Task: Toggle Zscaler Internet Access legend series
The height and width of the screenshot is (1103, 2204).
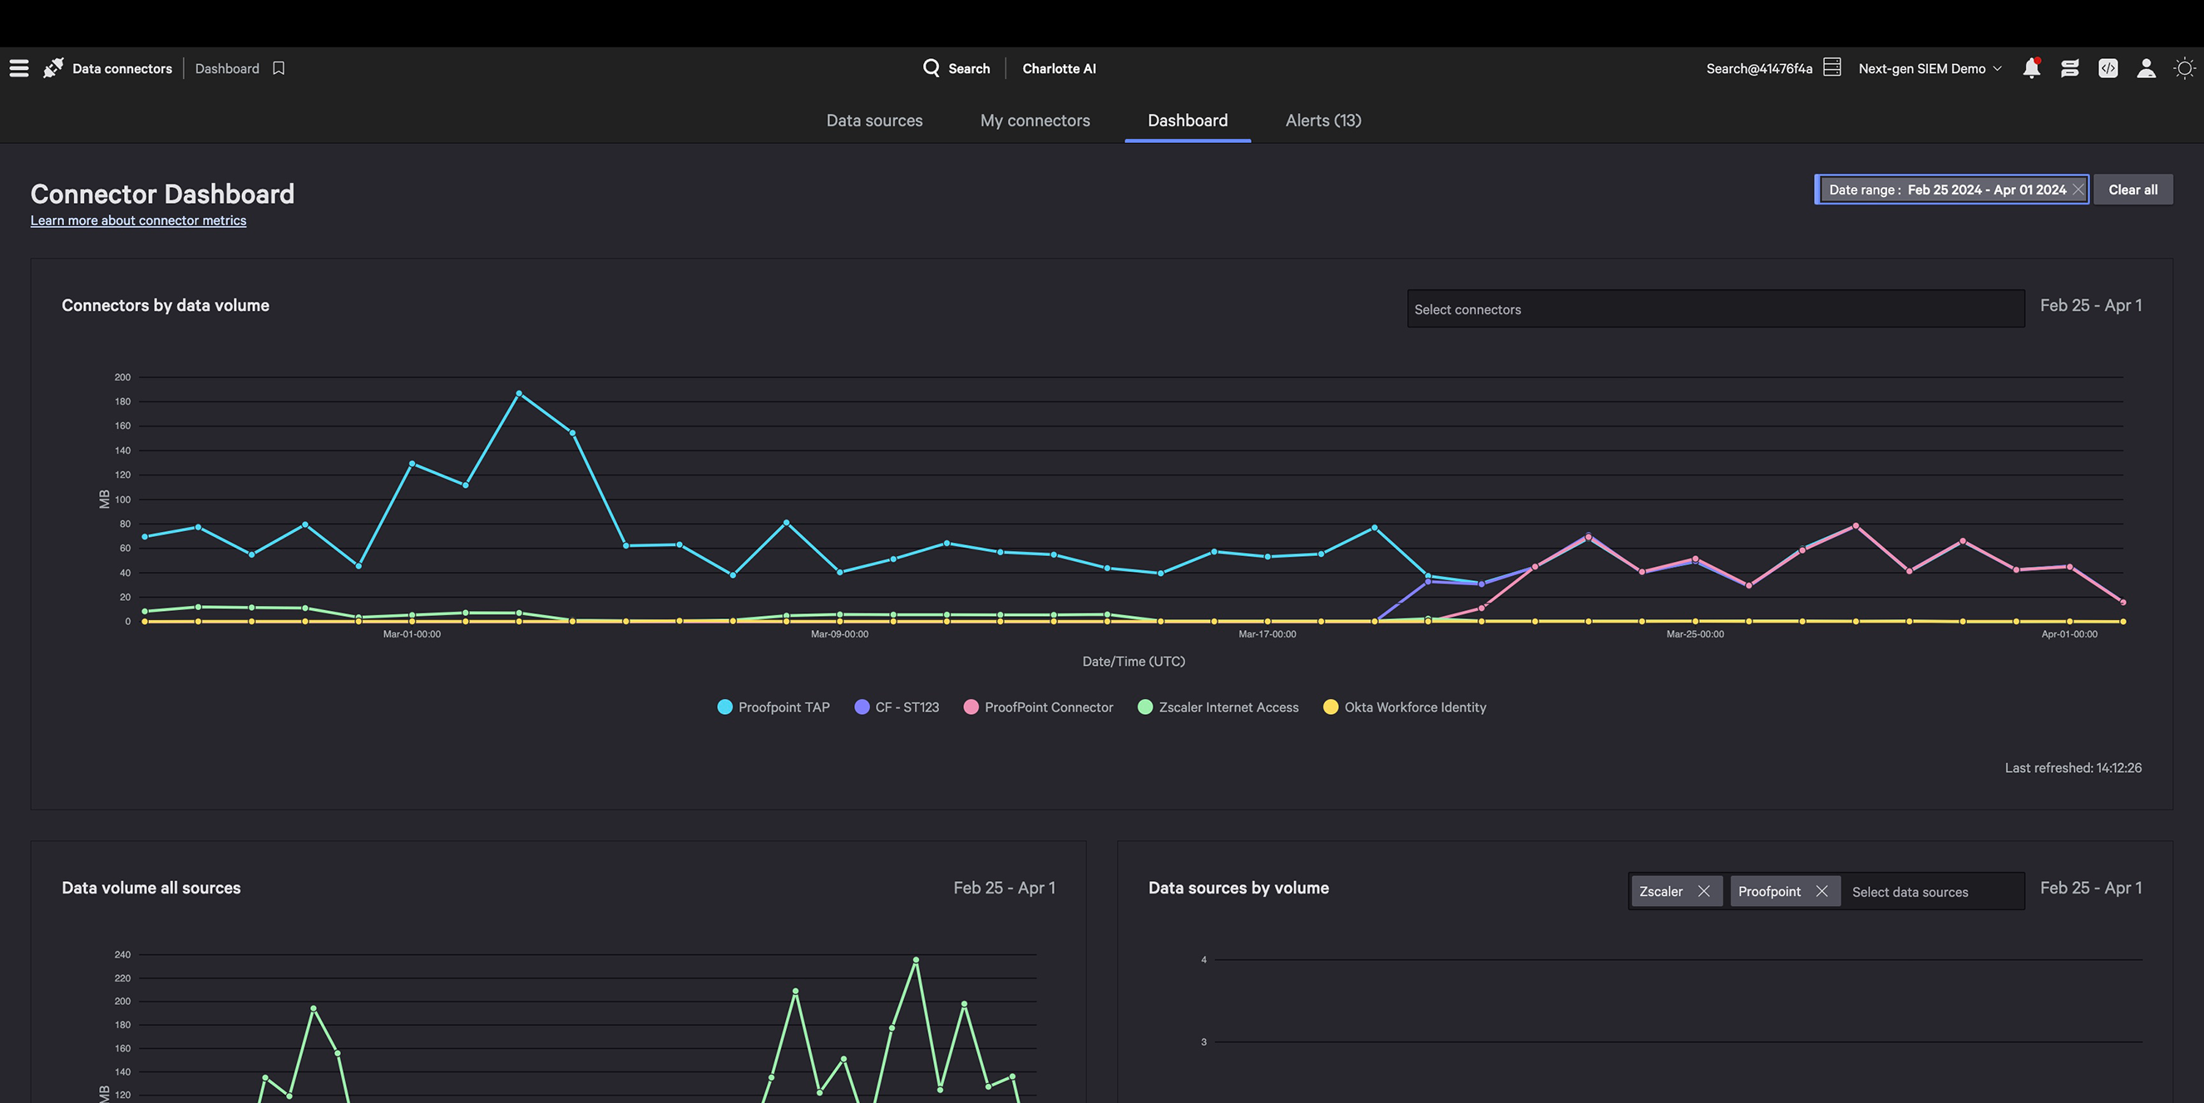Action: tap(1218, 707)
